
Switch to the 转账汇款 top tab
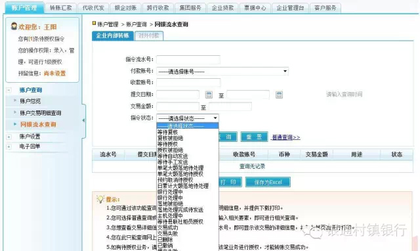point(61,8)
